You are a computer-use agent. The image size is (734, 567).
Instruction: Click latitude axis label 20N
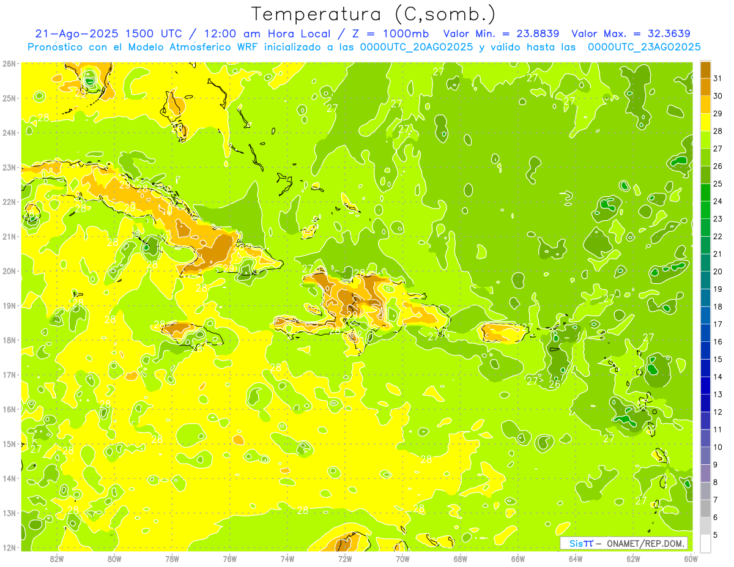tap(9, 271)
